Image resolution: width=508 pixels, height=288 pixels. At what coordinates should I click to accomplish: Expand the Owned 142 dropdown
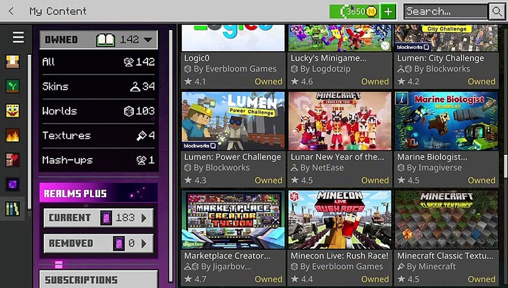98,40
